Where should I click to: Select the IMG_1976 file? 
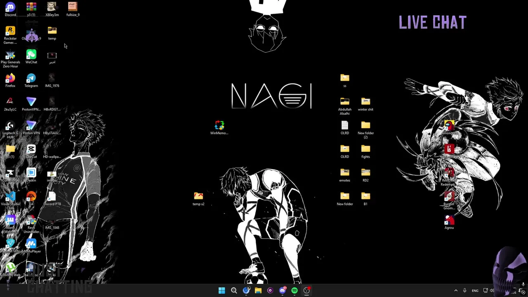52,80
